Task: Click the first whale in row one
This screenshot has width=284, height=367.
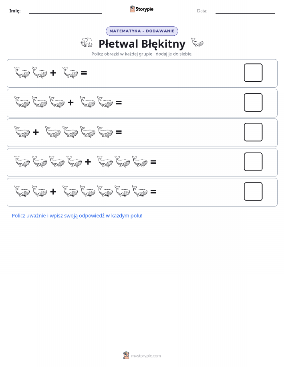Action: [x=22, y=72]
